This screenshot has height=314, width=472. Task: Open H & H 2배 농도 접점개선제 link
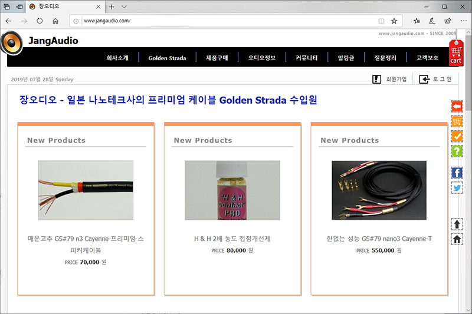[232, 239]
